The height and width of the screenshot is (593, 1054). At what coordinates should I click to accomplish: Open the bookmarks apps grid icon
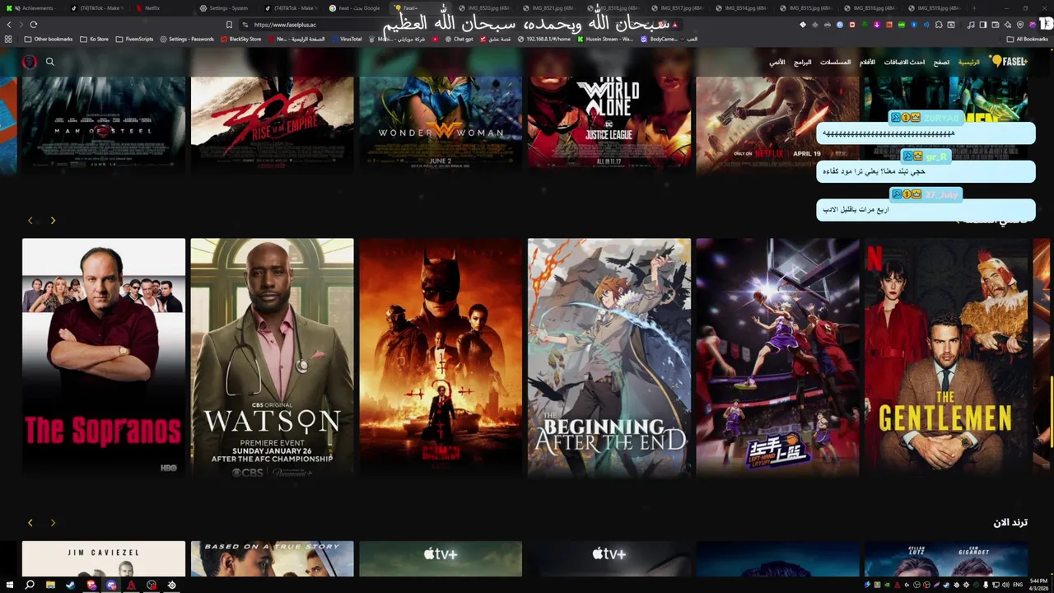(x=8, y=39)
